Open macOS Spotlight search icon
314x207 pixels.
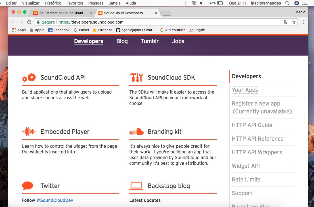tap(287, 3)
